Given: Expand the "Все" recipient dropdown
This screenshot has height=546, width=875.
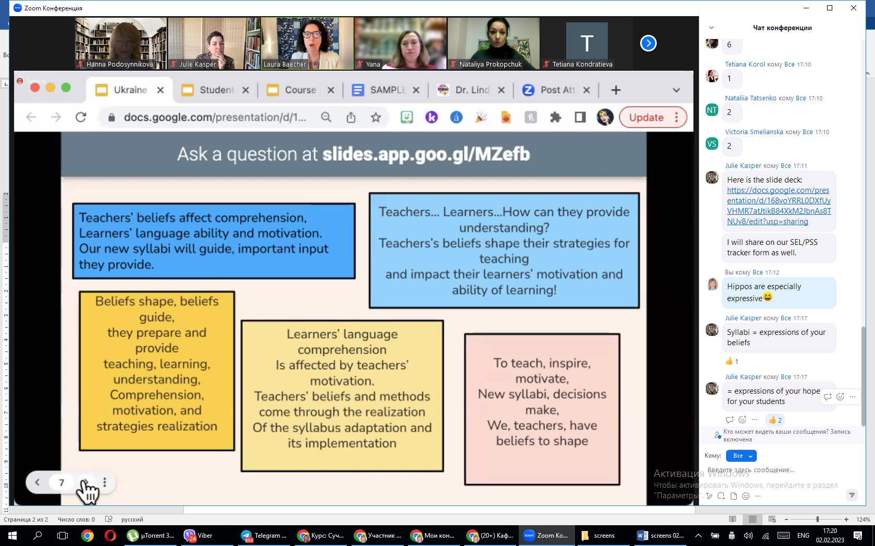Looking at the screenshot, I should (x=741, y=456).
